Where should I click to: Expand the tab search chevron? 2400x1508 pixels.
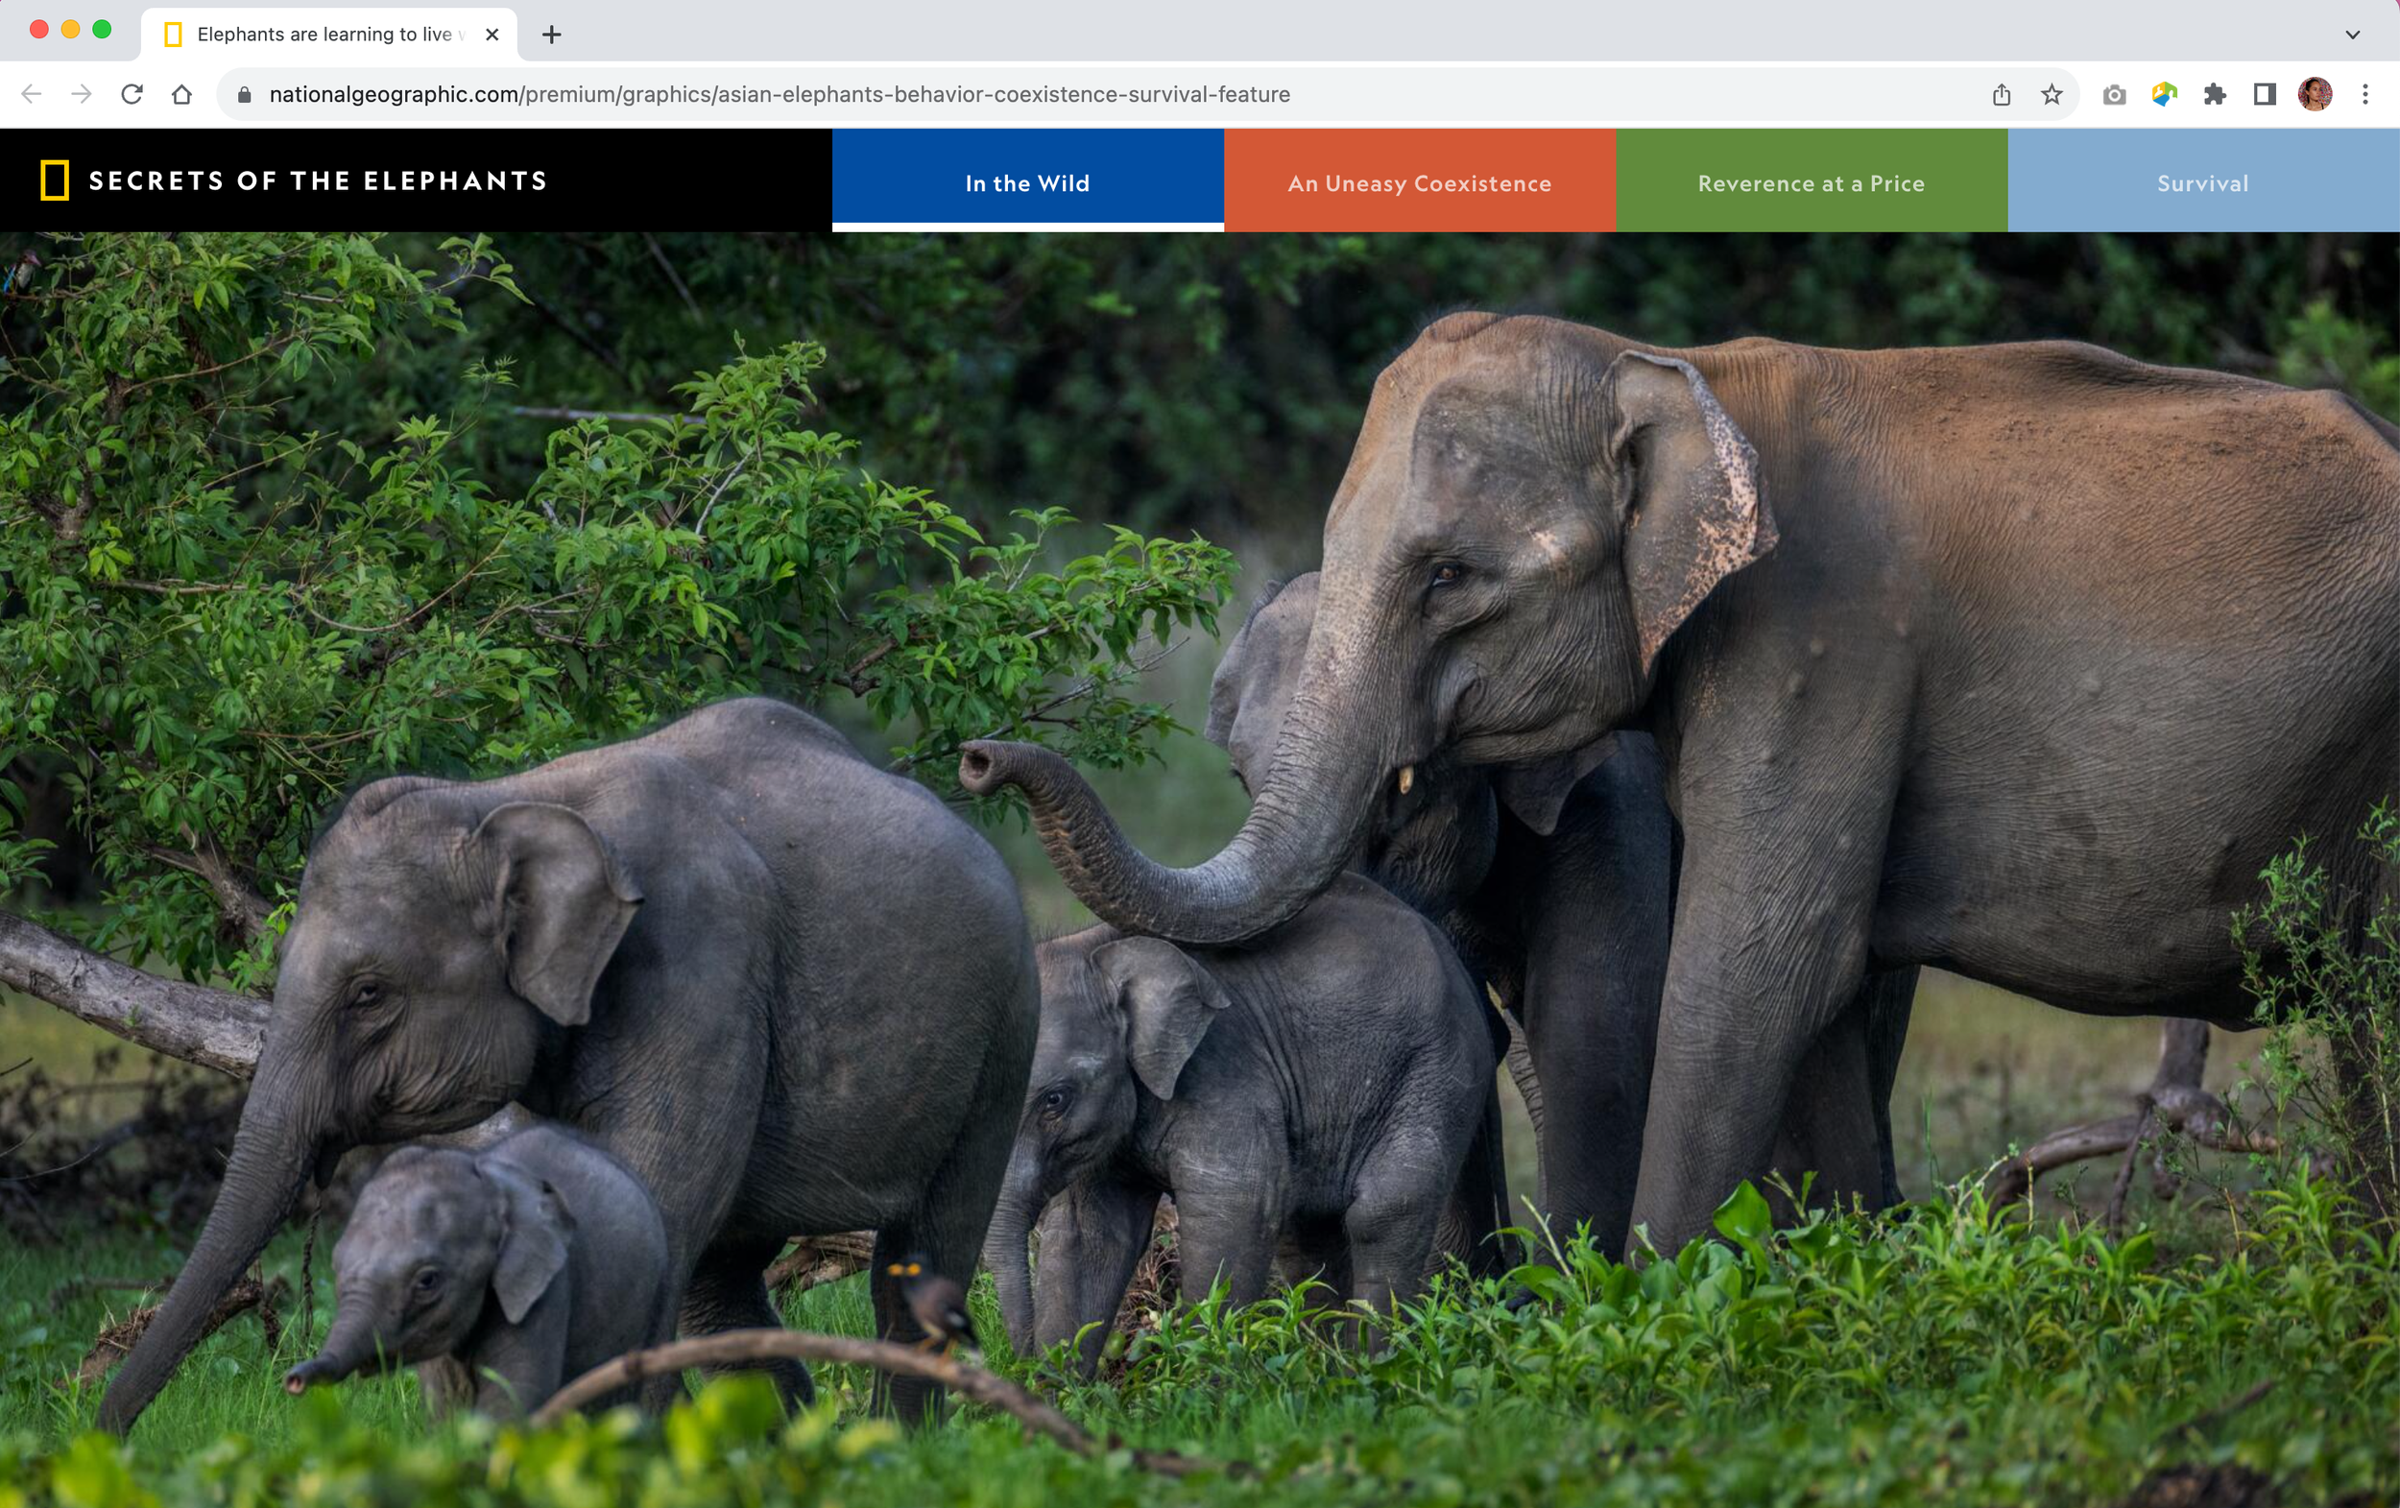click(x=2352, y=35)
